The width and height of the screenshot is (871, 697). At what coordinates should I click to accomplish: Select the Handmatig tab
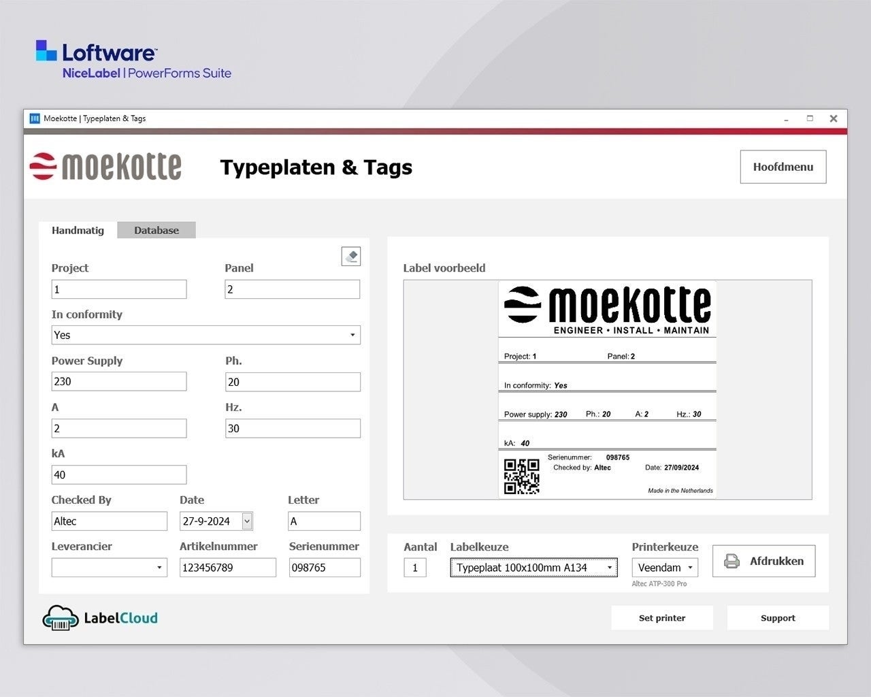pyautogui.click(x=78, y=230)
